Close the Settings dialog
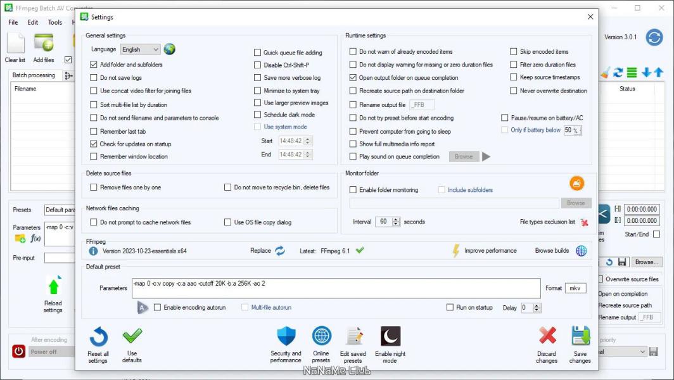Image resolution: width=674 pixels, height=380 pixels. [x=590, y=16]
